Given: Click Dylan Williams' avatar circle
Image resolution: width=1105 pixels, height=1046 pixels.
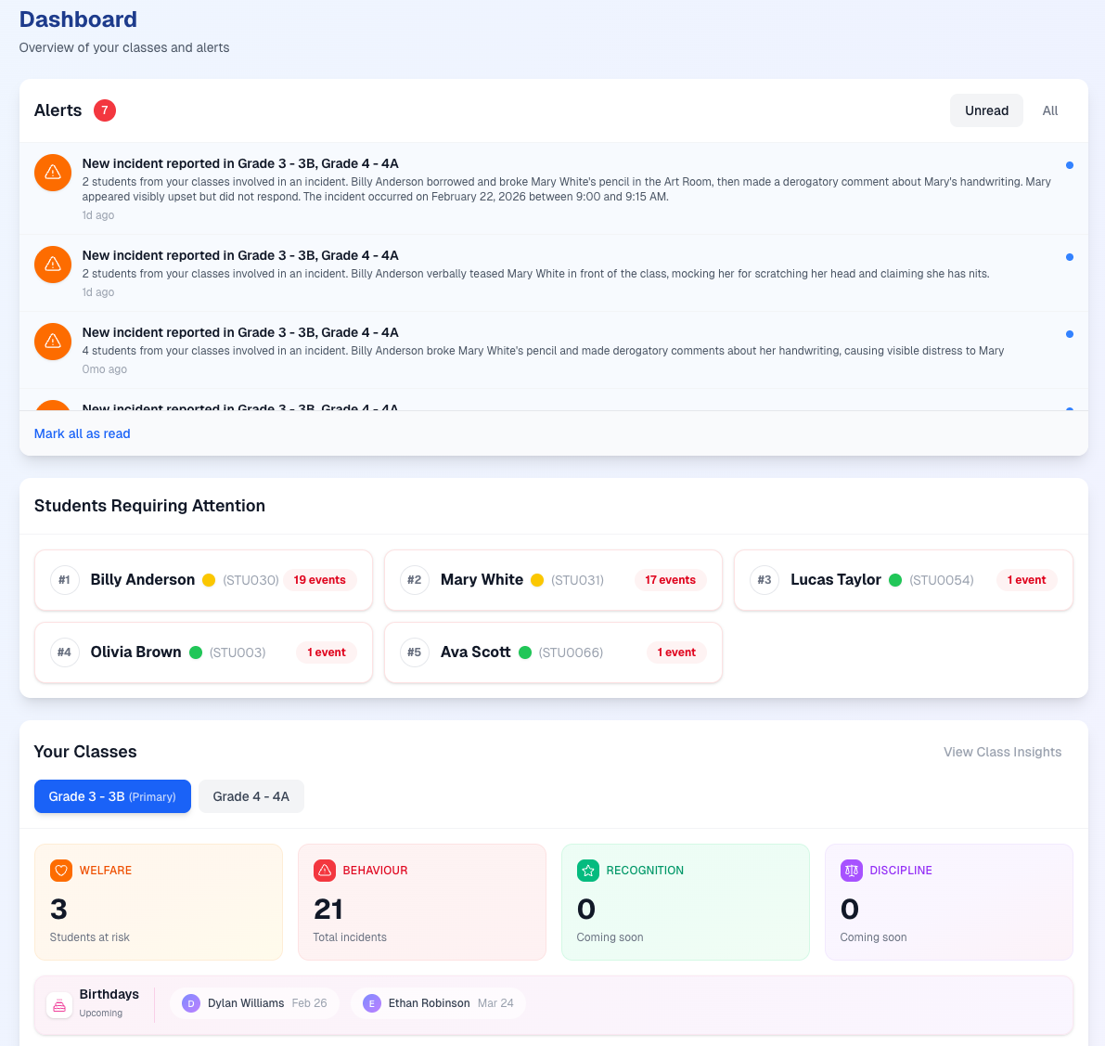Looking at the screenshot, I should click(x=190, y=1003).
